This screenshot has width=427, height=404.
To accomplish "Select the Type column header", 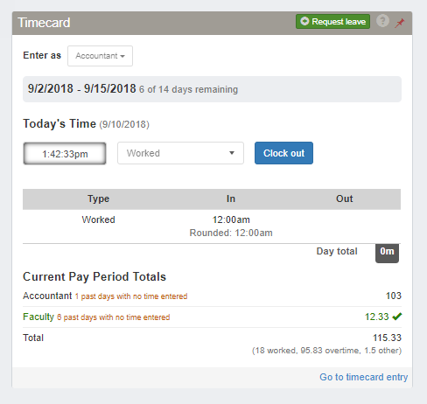I will click(x=98, y=199).
